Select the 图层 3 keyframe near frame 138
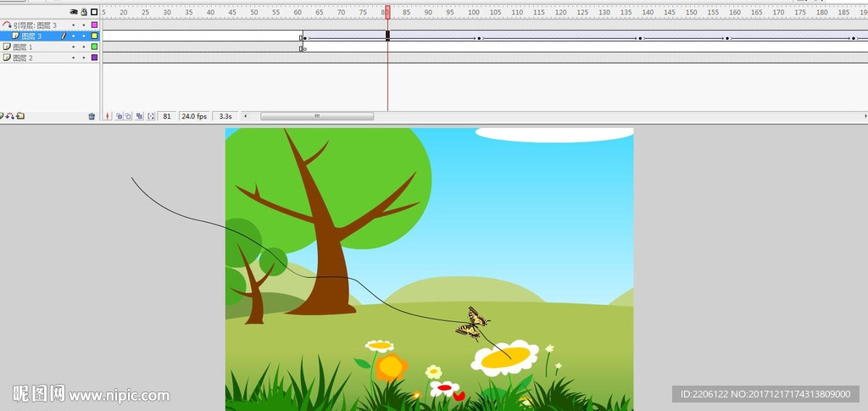Viewport: 868px width, 411px height. tap(641, 38)
